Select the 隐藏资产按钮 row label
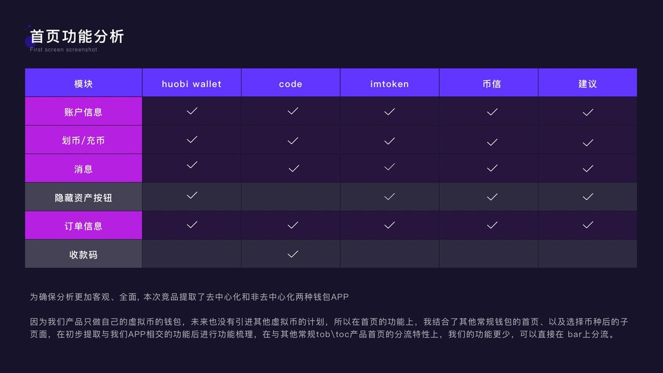663x373 pixels. point(83,198)
